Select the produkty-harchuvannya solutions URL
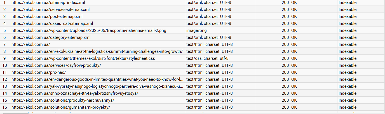This screenshot has width=385, height=114. 63,100
